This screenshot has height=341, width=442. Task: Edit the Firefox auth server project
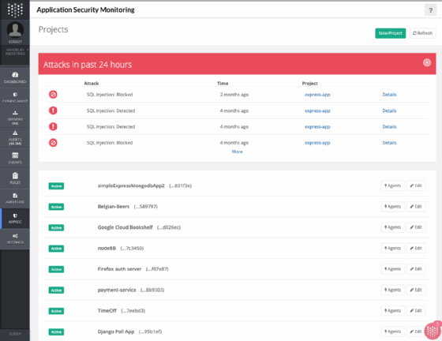tap(416, 269)
